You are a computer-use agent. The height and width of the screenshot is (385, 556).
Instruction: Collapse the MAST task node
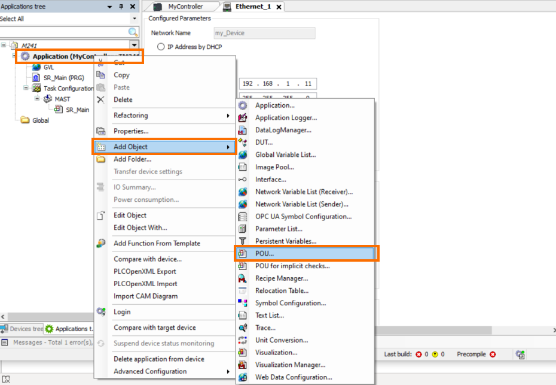37,99
